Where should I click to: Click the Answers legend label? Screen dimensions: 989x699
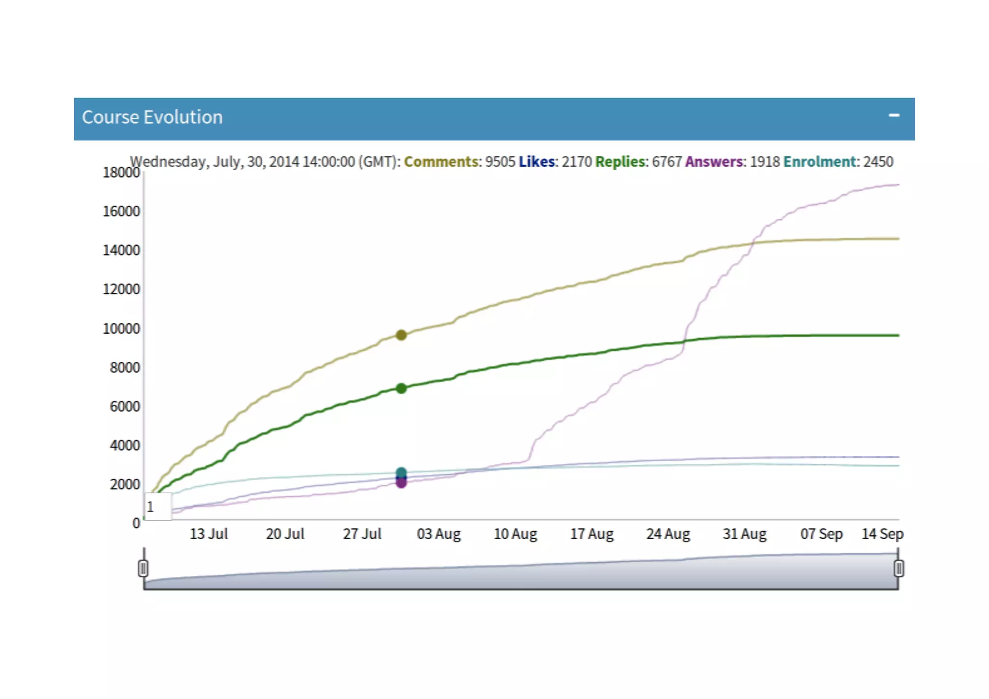click(714, 161)
